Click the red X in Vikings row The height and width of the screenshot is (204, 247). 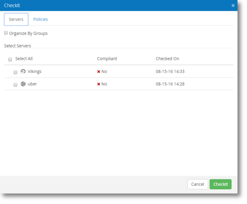pyautogui.click(x=99, y=72)
